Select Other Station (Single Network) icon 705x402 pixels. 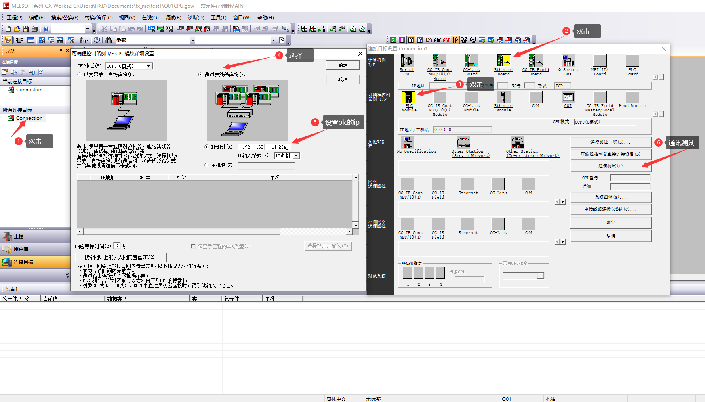(463, 142)
